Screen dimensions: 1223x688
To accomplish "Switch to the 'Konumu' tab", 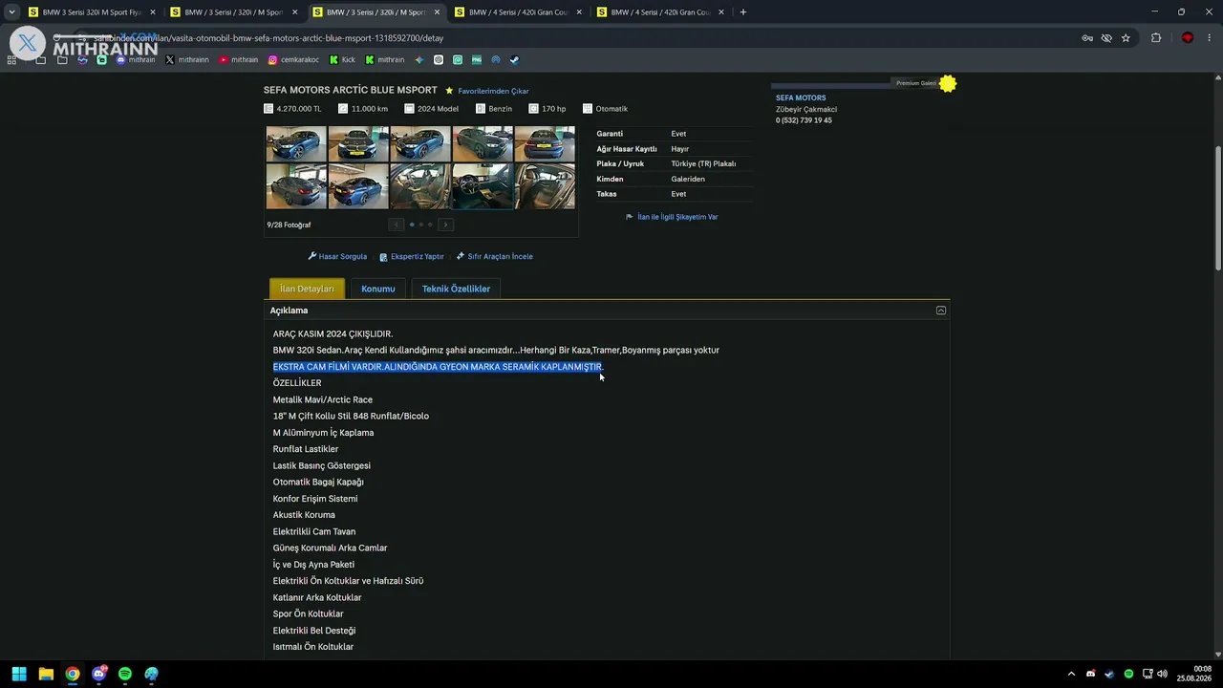I will pyautogui.click(x=378, y=289).
